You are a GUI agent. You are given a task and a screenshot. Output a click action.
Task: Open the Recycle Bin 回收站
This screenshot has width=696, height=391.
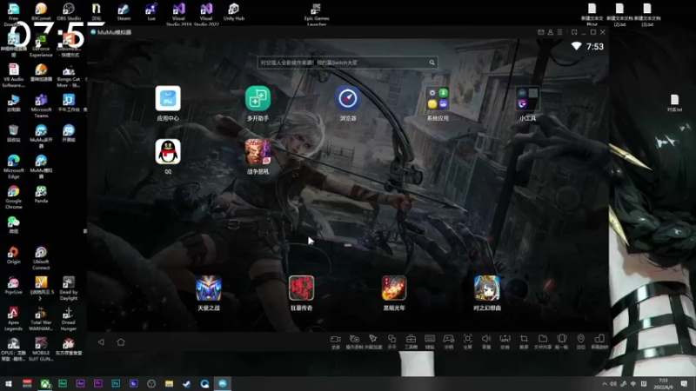[x=13, y=133]
